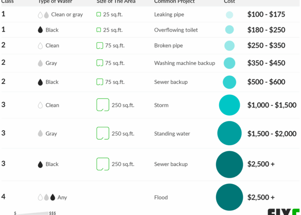Click the cost circle for Washing machine backup
This screenshot has width=301, height=215.
(229, 63)
